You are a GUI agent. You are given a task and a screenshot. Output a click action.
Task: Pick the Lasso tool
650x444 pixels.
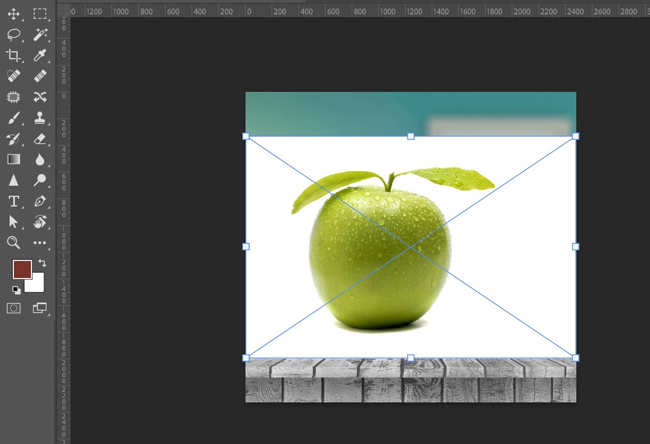coord(13,35)
